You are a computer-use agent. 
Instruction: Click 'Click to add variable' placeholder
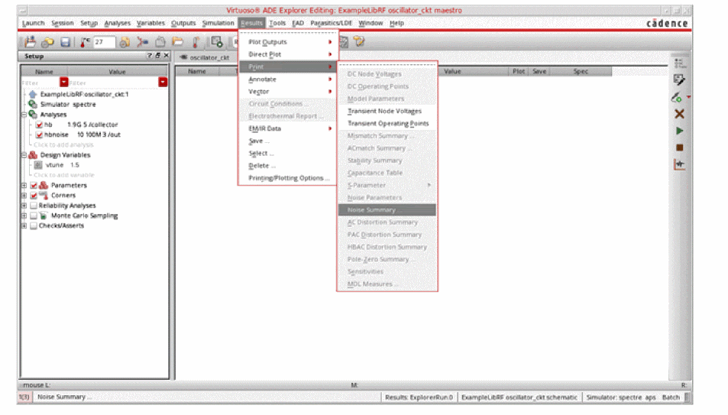64,175
